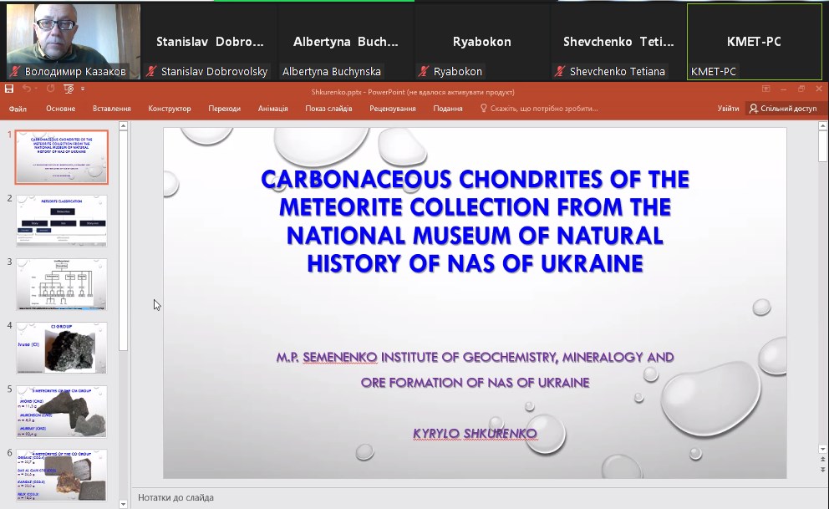Screen dimensions: 829x509
Task: Switch to the Вставлення ribbon tab
Action: [111, 109]
